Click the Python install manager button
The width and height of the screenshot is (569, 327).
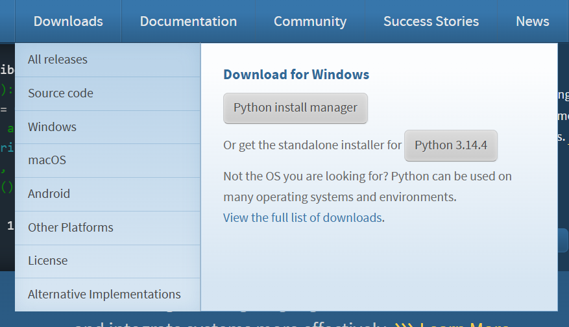coord(295,108)
